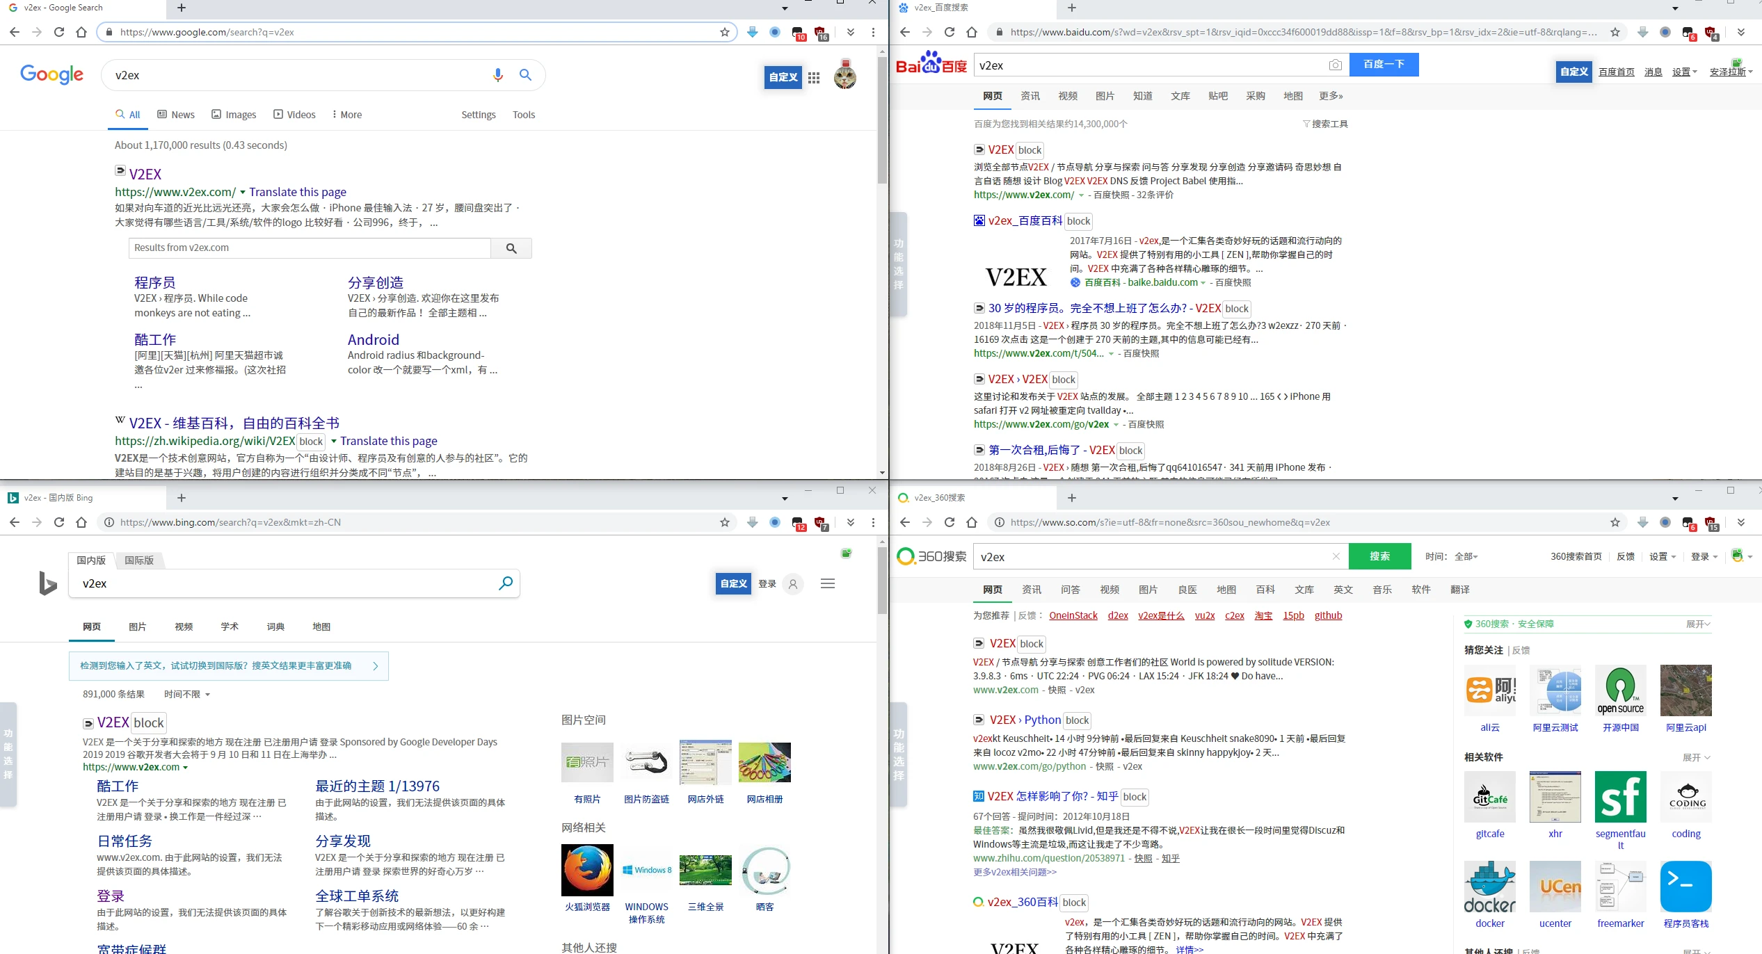Open the 360 登录 dropdown
The image size is (1762, 954).
[1704, 556]
